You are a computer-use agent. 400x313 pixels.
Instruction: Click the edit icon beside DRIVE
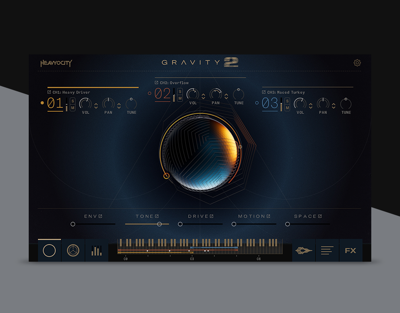click(212, 216)
